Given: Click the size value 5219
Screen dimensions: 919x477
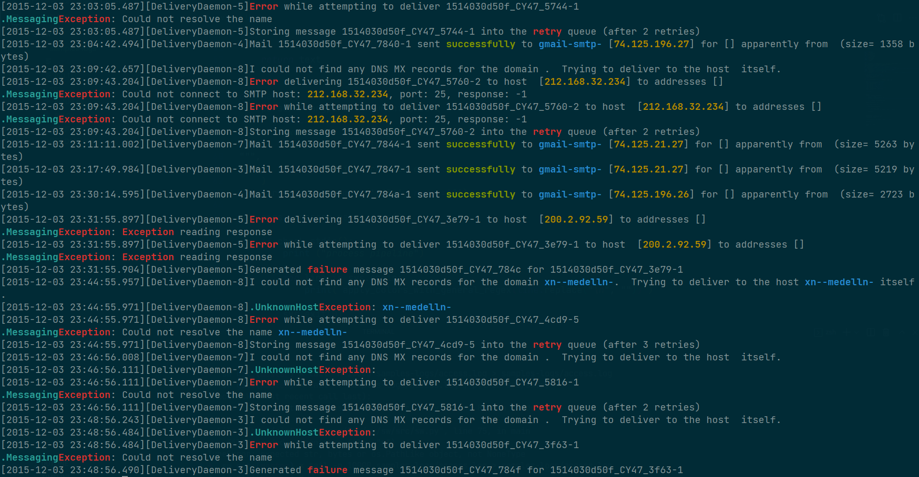Looking at the screenshot, I should [885, 169].
